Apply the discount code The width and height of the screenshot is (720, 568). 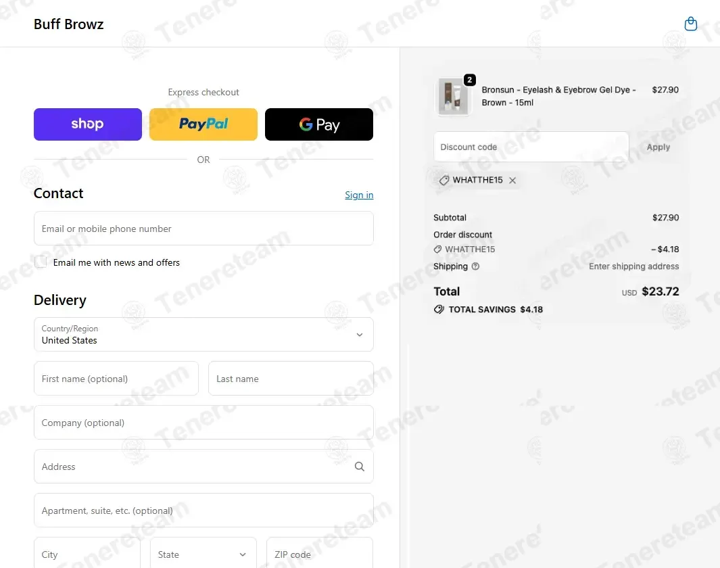click(658, 147)
